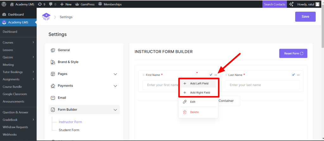Choose Delete from the field menu
324x141 pixels.
click(198, 112)
